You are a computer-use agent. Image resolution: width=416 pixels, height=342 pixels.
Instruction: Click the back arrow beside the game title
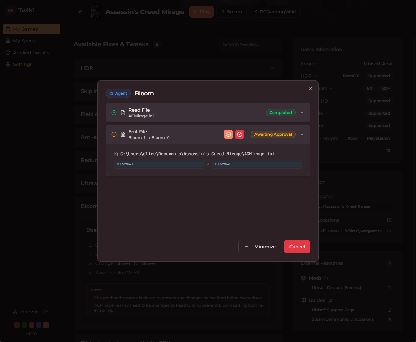coord(80,11)
